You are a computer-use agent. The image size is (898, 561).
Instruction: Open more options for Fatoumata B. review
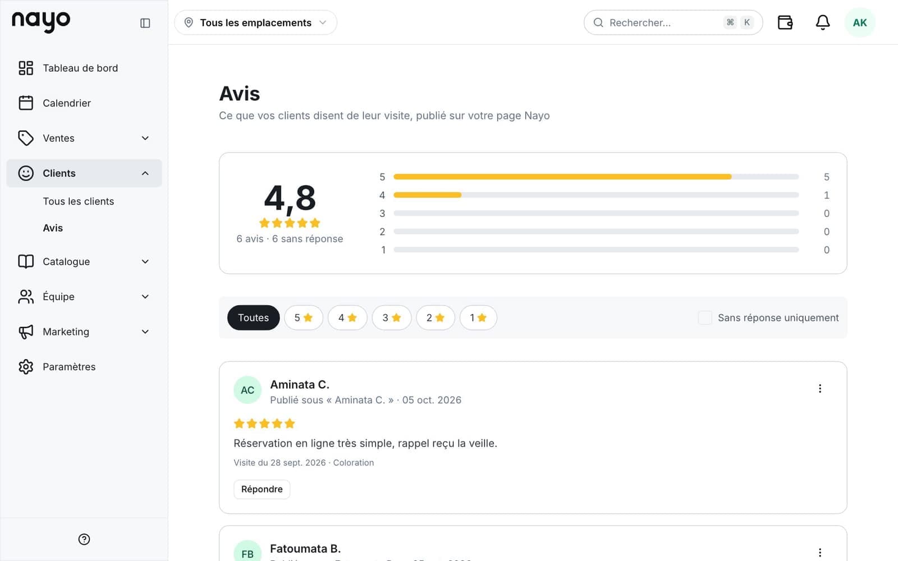click(x=820, y=552)
